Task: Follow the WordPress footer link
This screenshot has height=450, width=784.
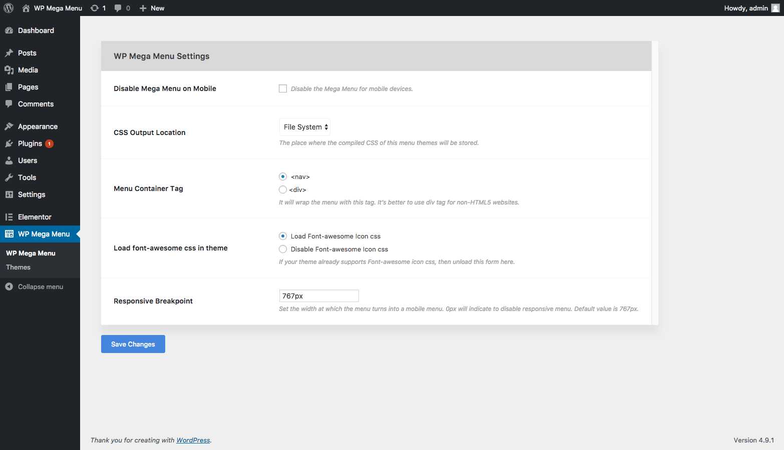Action: tap(193, 440)
